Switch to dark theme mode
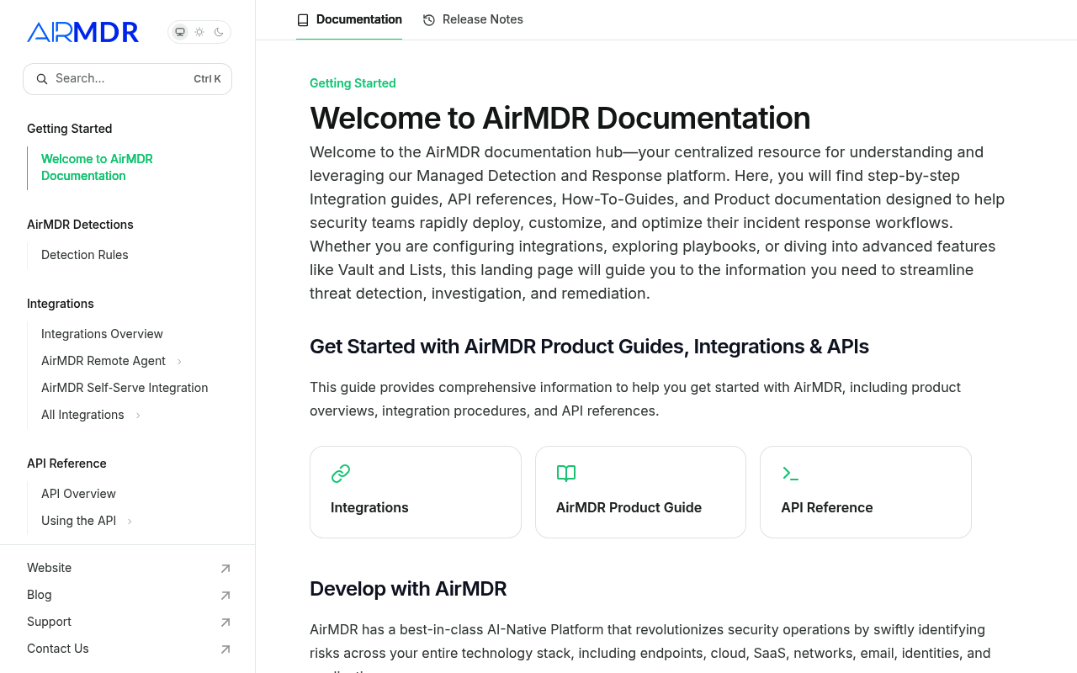The width and height of the screenshot is (1077, 673). click(x=219, y=32)
